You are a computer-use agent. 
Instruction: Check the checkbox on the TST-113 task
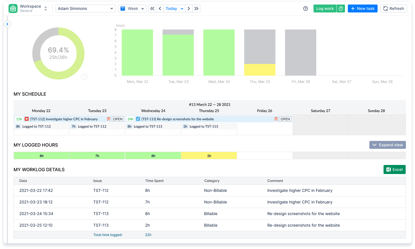(138, 119)
